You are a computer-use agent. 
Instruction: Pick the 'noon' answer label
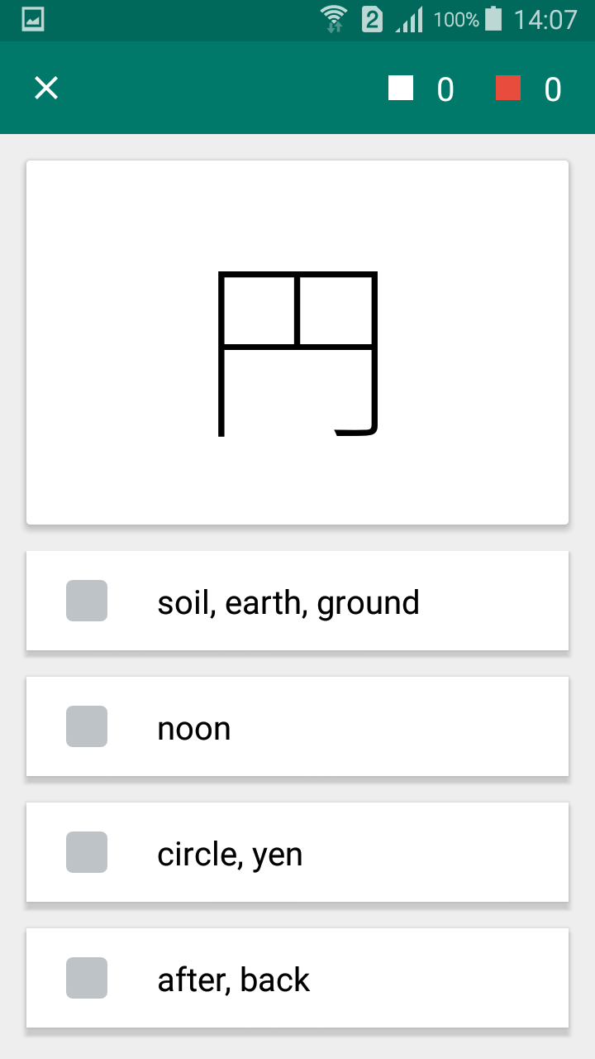pyautogui.click(x=194, y=728)
